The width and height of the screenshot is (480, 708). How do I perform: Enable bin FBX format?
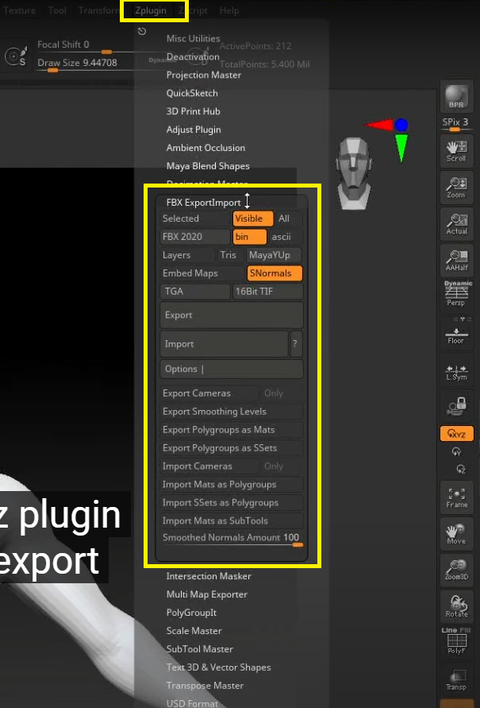[250, 237]
